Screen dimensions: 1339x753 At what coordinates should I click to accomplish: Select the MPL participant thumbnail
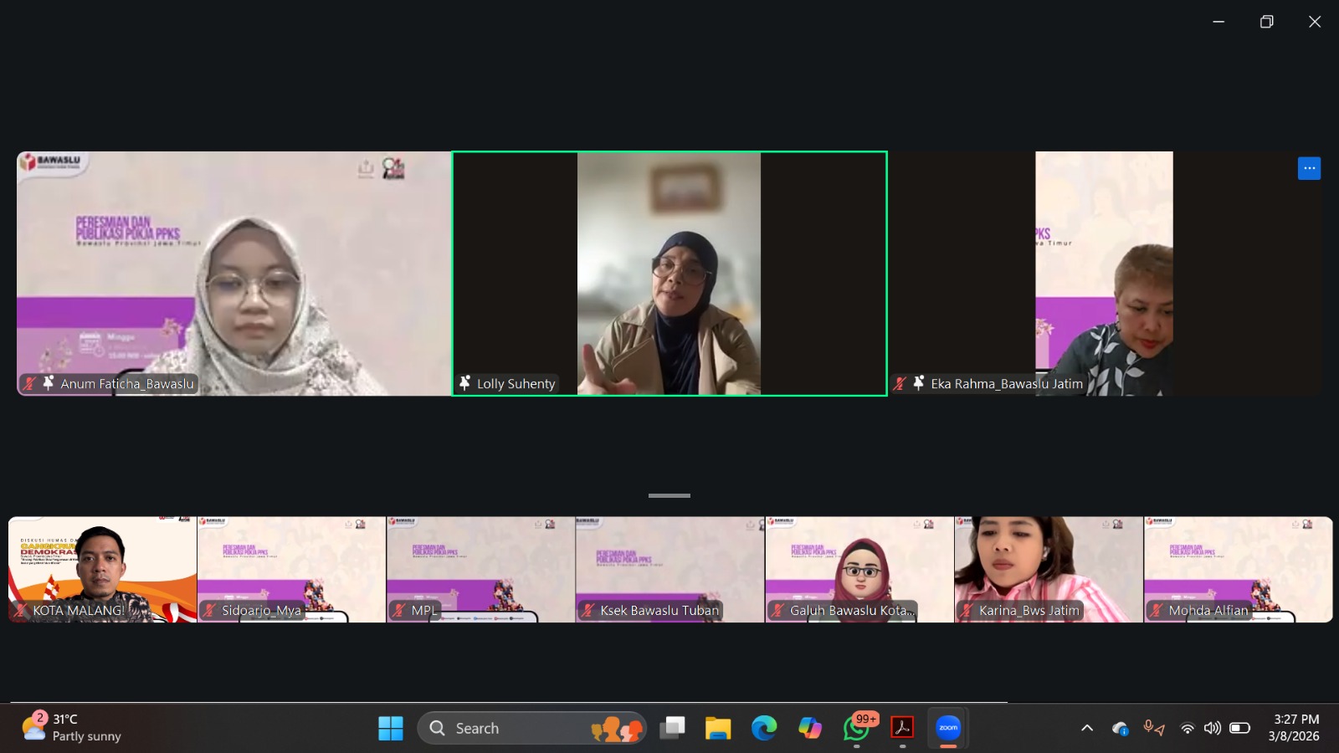point(480,570)
